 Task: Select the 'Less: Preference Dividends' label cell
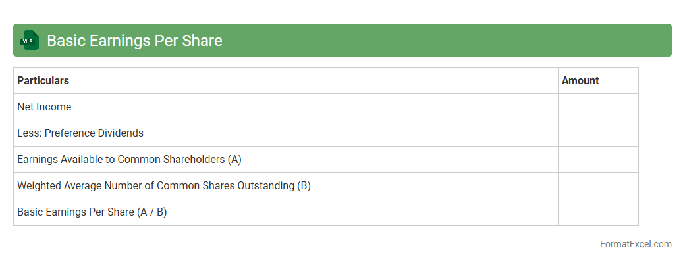pyautogui.click(x=80, y=133)
